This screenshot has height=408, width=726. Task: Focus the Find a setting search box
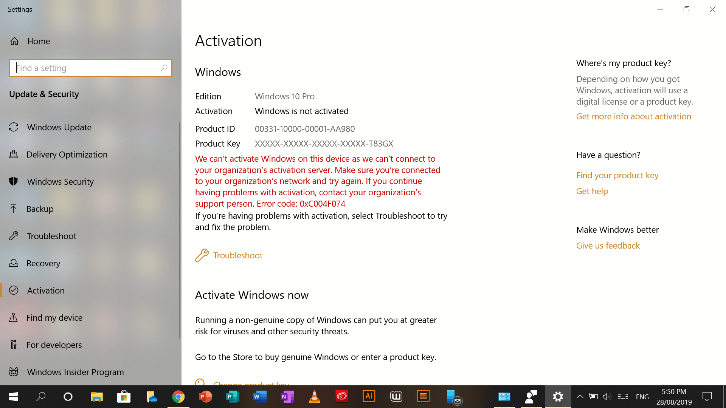(x=91, y=68)
